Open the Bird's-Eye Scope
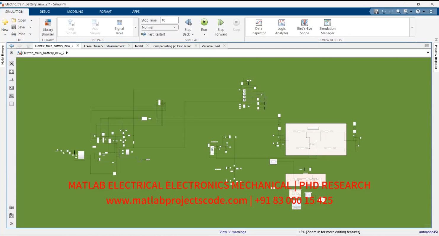Viewport: 439px width, 236px height. [304, 27]
